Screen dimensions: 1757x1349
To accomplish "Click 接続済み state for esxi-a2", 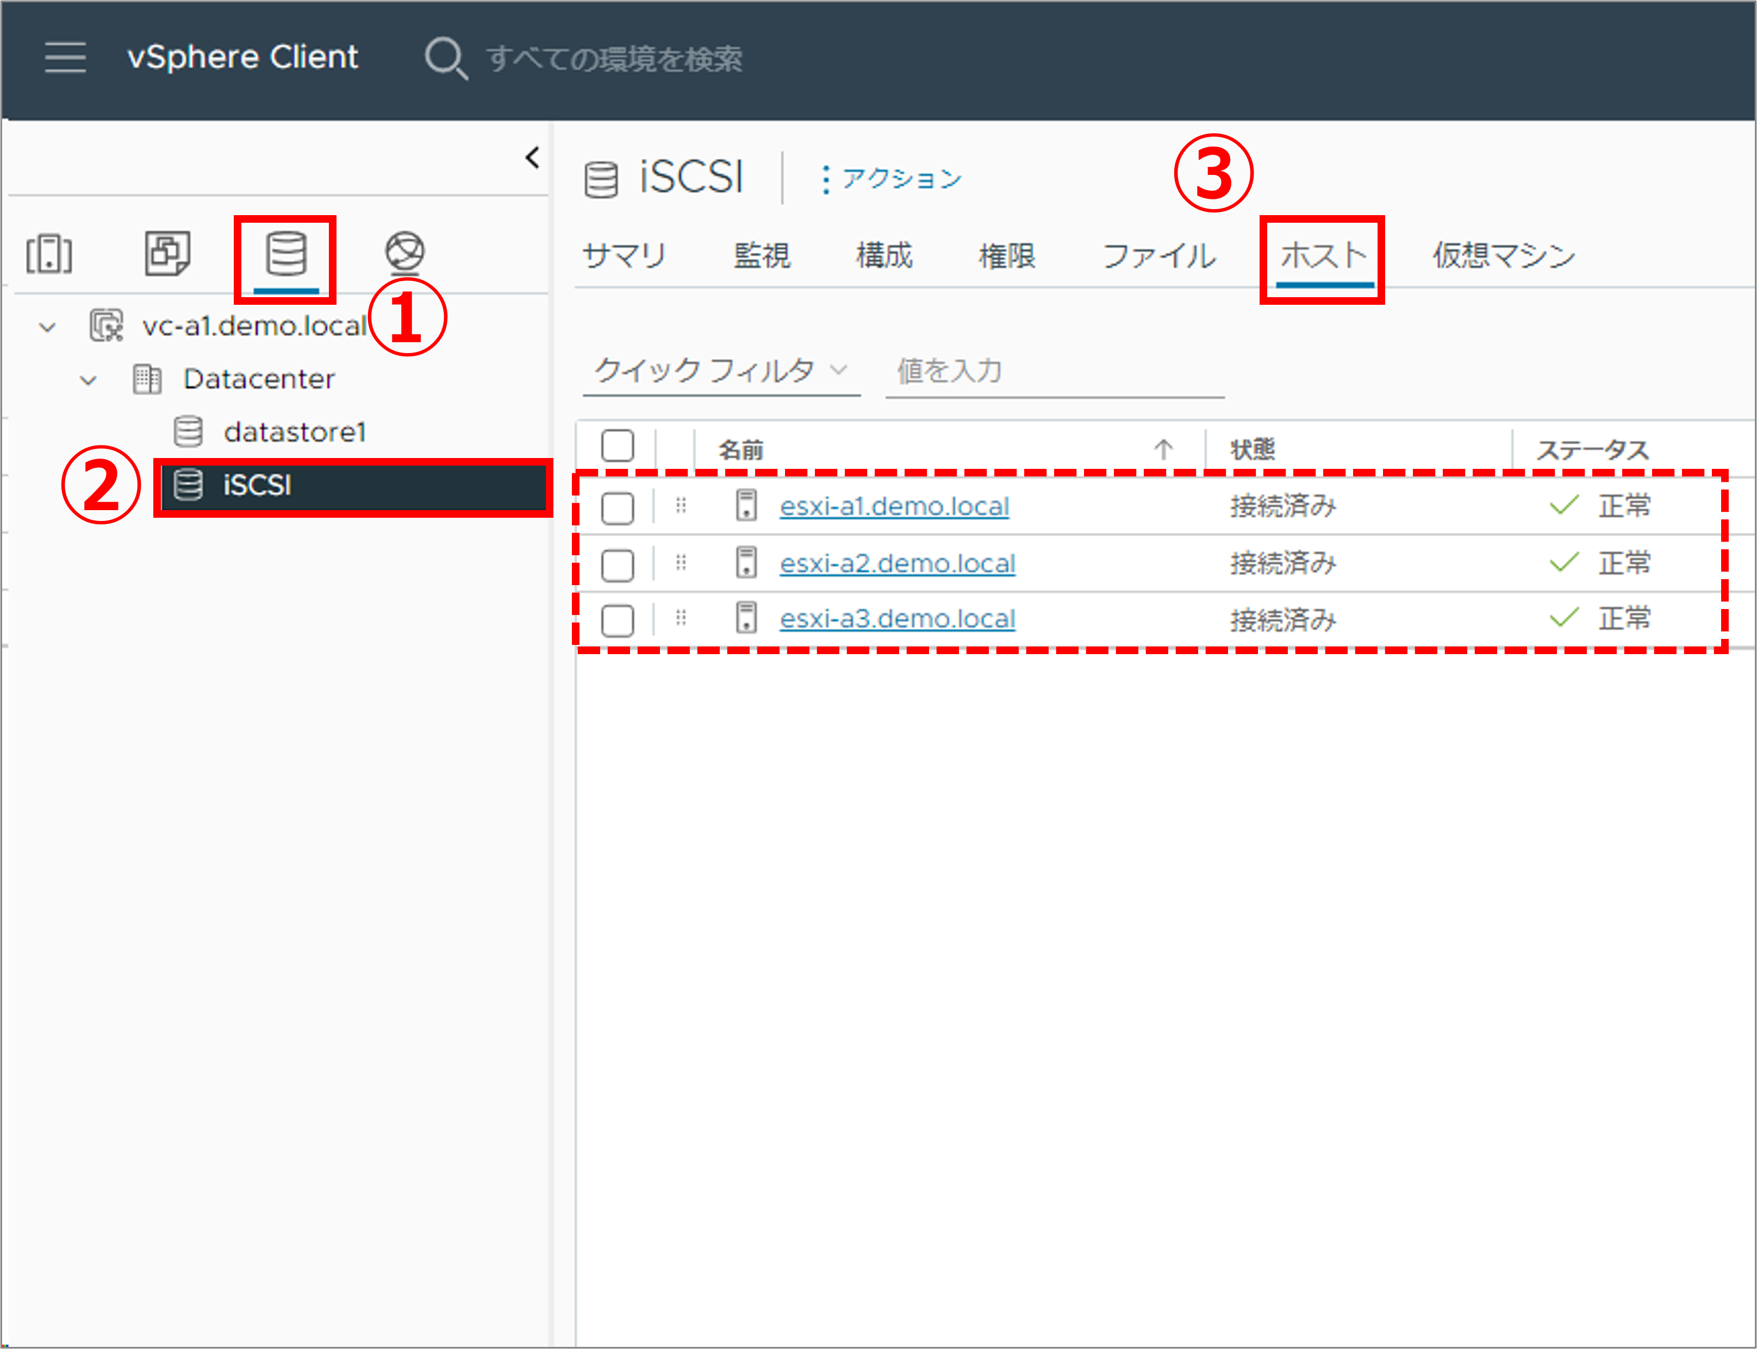I will pos(1284,564).
